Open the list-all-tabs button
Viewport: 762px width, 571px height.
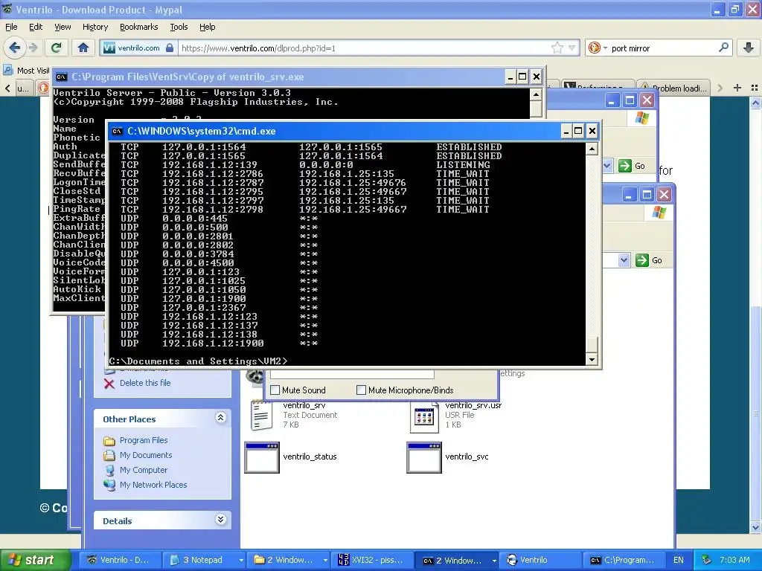click(755, 88)
